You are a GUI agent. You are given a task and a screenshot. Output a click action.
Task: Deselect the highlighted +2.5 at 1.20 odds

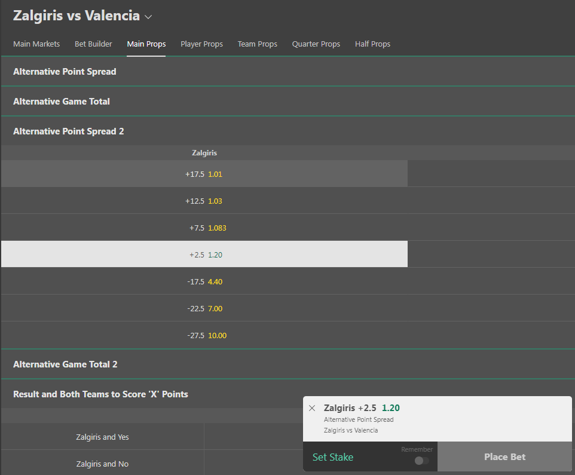coord(204,255)
